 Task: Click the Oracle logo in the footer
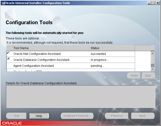click(x=12, y=123)
